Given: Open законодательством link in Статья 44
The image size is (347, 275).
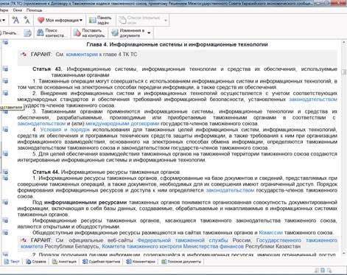Looking at the screenshot, I should (230, 190).
